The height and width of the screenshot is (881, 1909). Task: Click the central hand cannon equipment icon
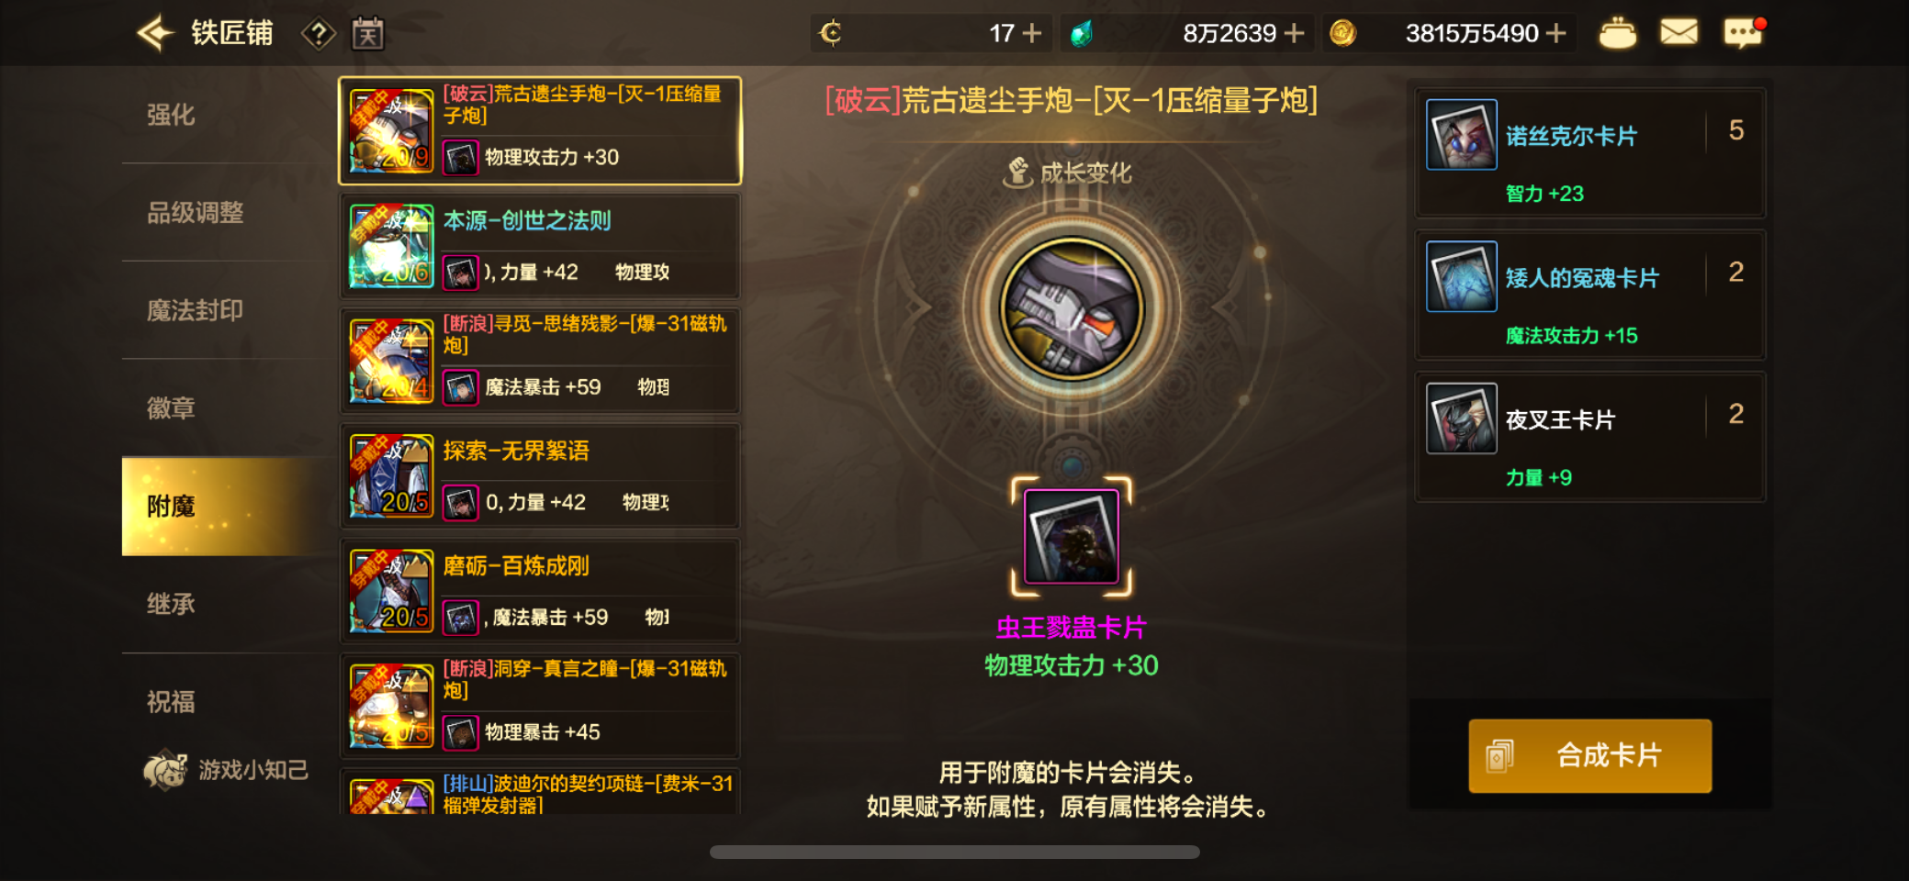coord(1072,309)
